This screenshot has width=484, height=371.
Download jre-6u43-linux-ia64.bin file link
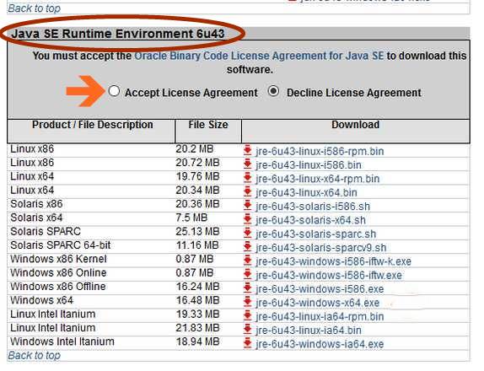[309, 331]
